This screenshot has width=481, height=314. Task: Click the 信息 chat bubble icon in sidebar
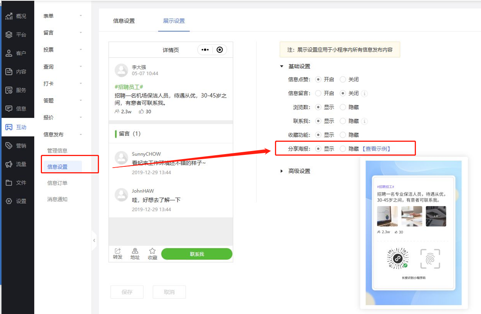coord(9,109)
